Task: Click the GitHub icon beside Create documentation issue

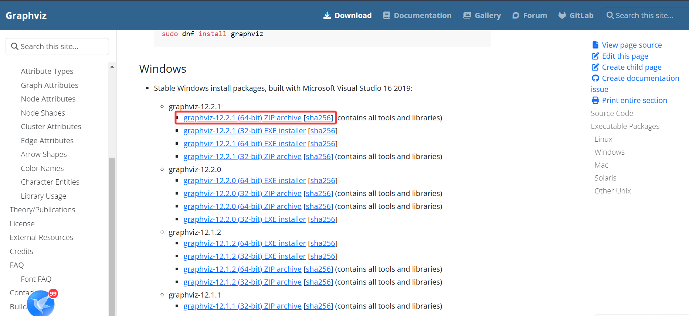Action: click(x=595, y=78)
